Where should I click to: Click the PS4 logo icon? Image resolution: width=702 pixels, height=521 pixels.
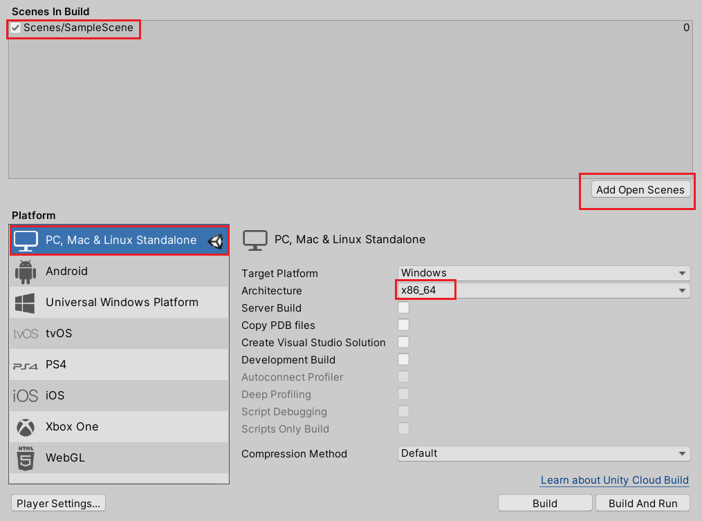pyautogui.click(x=26, y=366)
